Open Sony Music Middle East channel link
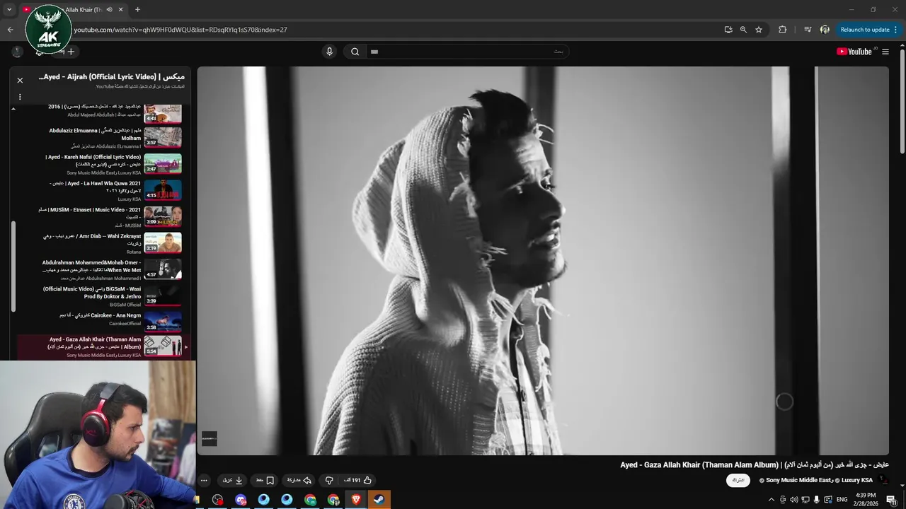The image size is (906, 509). [798, 480]
